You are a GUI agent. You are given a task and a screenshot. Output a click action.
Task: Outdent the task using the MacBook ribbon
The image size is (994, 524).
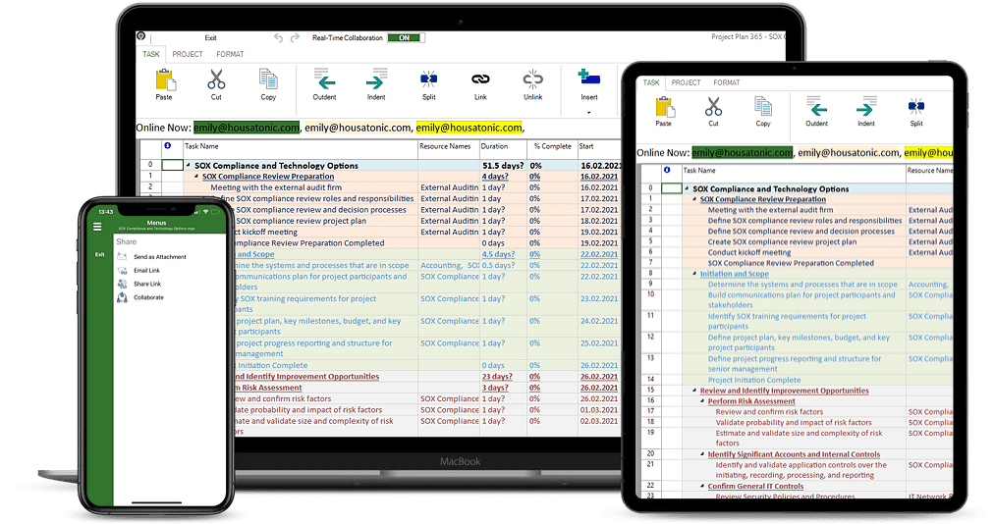tap(324, 79)
